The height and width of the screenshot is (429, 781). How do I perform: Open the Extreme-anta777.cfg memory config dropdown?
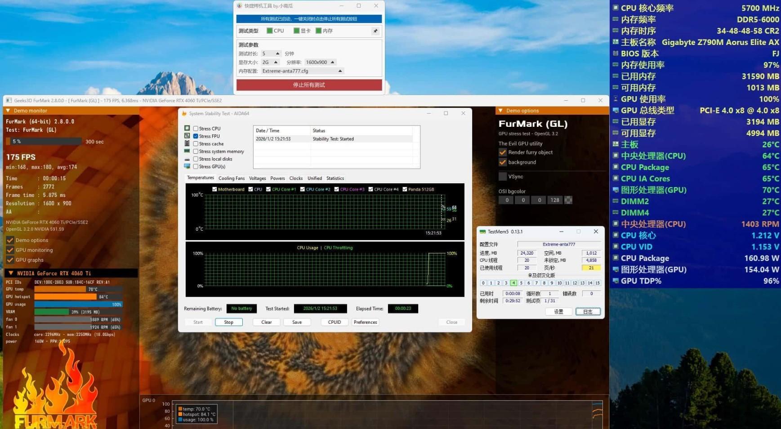340,71
